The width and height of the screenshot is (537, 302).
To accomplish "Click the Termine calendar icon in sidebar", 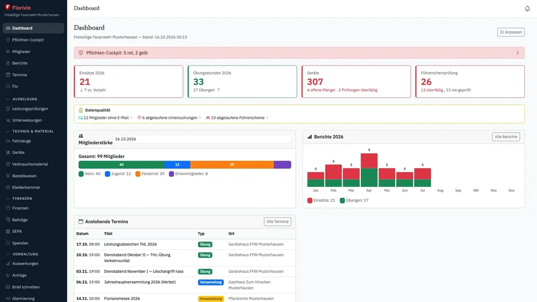I will [x=8, y=75].
